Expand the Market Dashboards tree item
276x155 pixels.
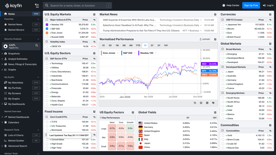[x=2, y=117]
